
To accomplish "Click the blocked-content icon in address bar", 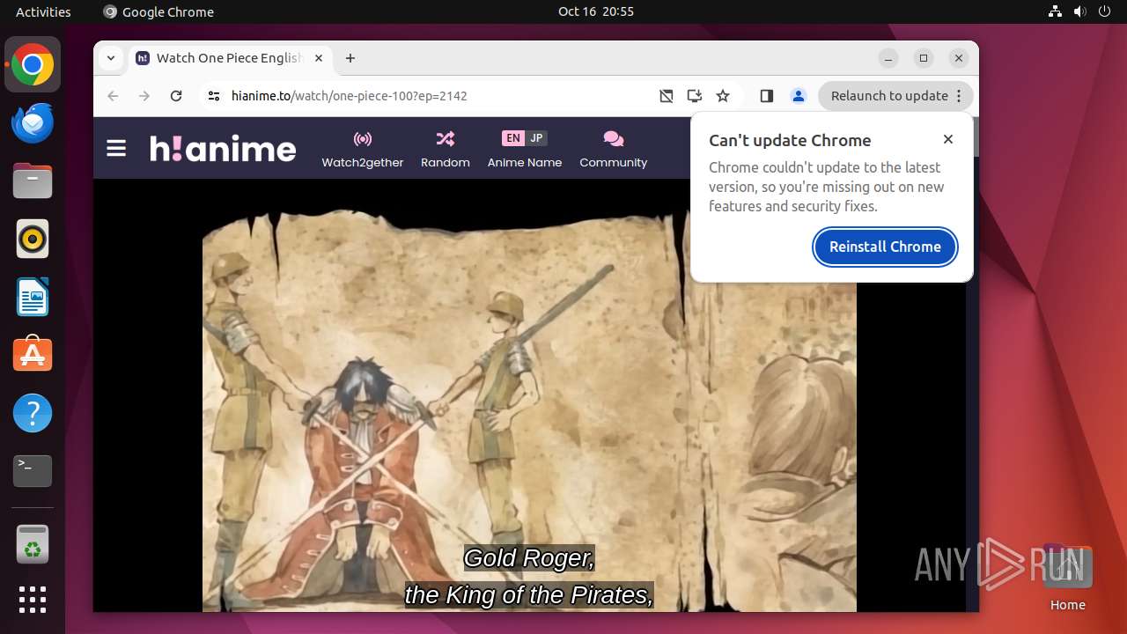I will click(667, 96).
